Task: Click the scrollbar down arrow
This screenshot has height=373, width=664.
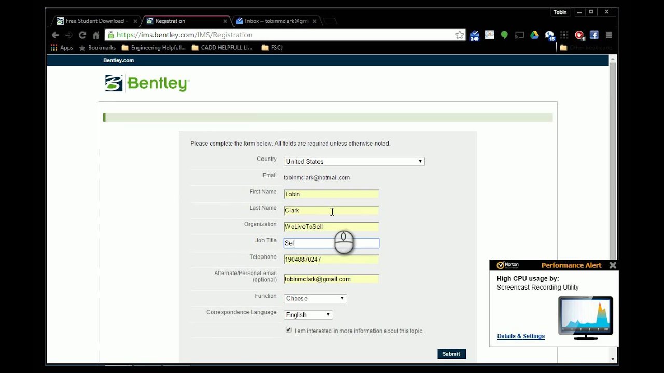Action: click(613, 358)
